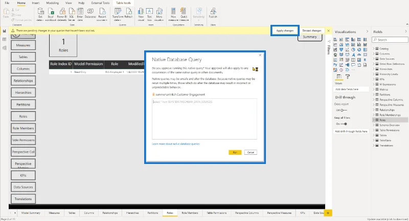The height and width of the screenshot is (221, 409).
Task: Insert a New visual
Action: pyautogui.click(x=141, y=14)
